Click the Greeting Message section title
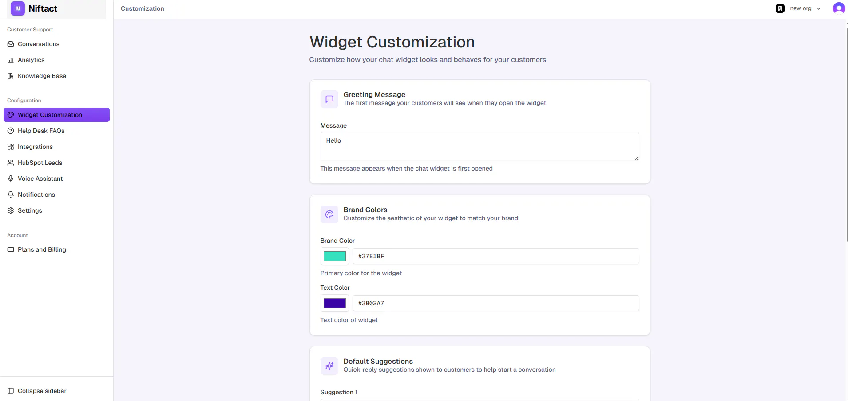Viewport: 848px width, 401px height. coord(374,94)
